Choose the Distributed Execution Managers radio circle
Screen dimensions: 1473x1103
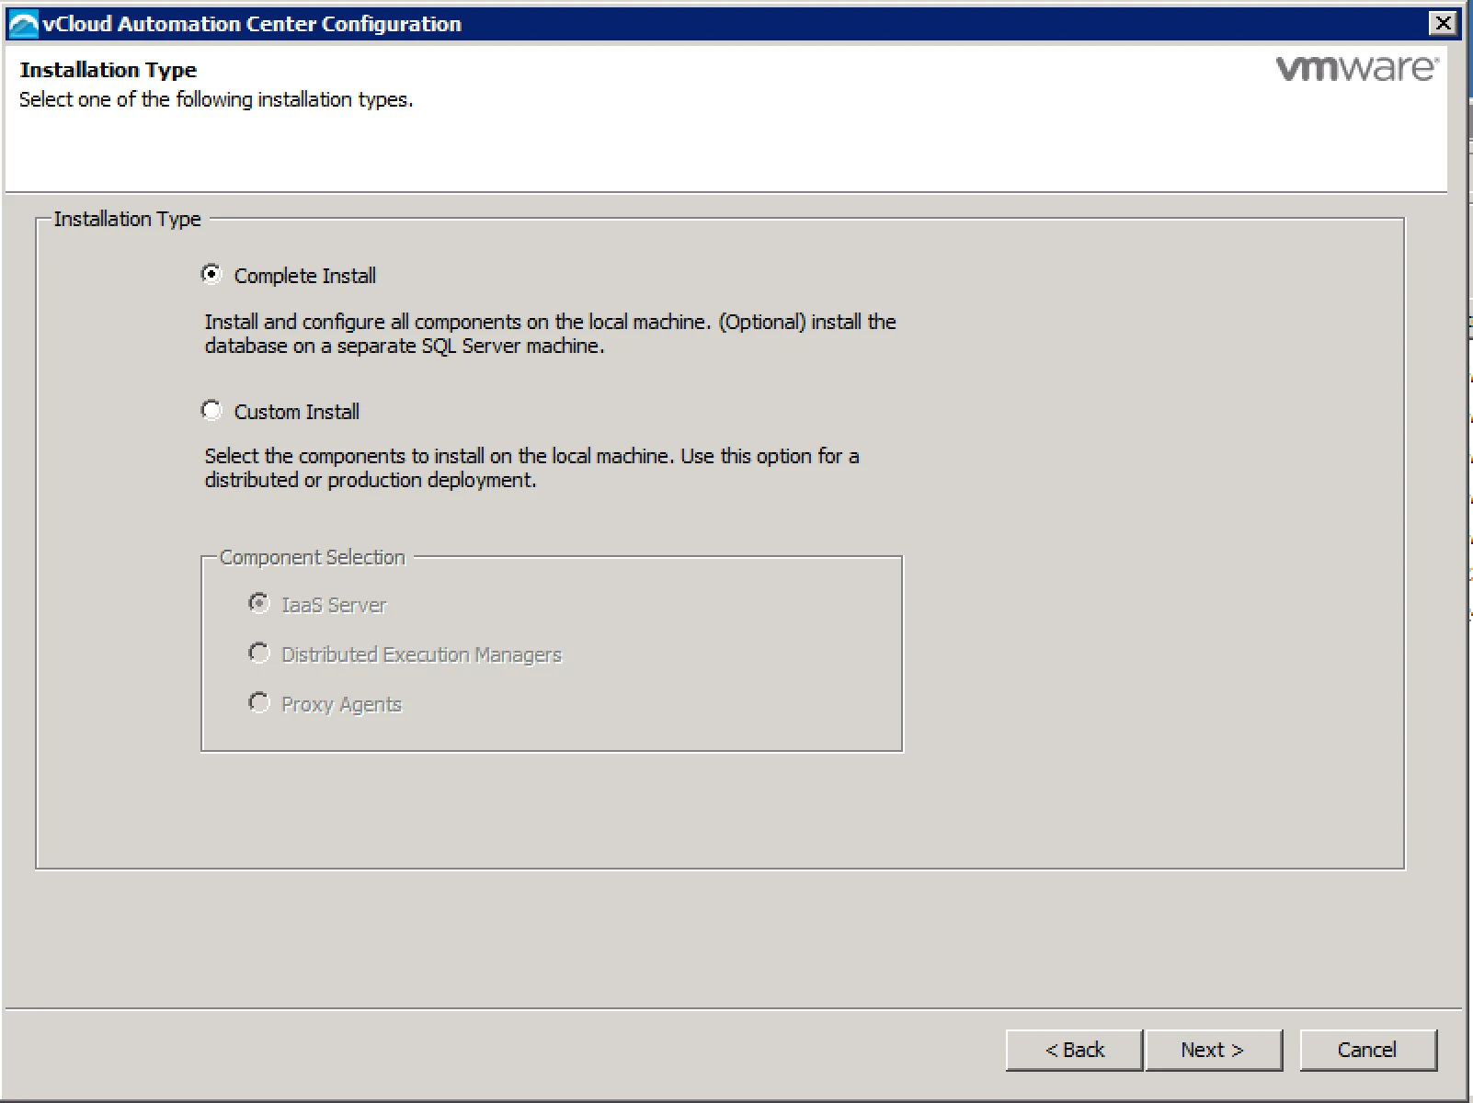(x=259, y=654)
